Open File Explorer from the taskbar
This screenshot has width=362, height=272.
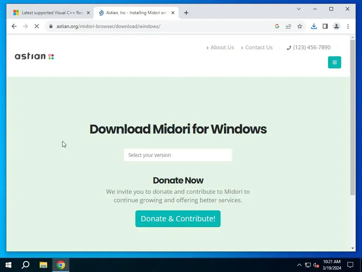click(43, 265)
